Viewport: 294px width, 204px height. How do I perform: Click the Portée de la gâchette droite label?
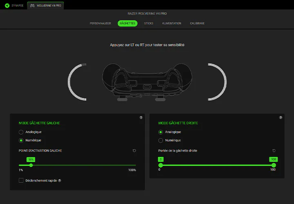(178, 151)
